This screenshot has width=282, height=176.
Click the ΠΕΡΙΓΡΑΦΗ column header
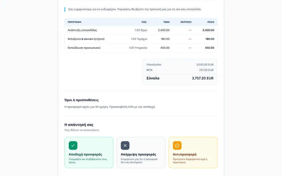point(74,22)
